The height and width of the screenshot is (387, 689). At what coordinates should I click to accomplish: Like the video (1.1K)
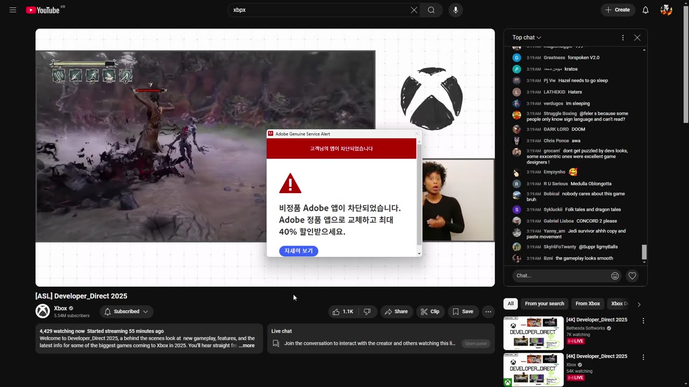pyautogui.click(x=343, y=312)
